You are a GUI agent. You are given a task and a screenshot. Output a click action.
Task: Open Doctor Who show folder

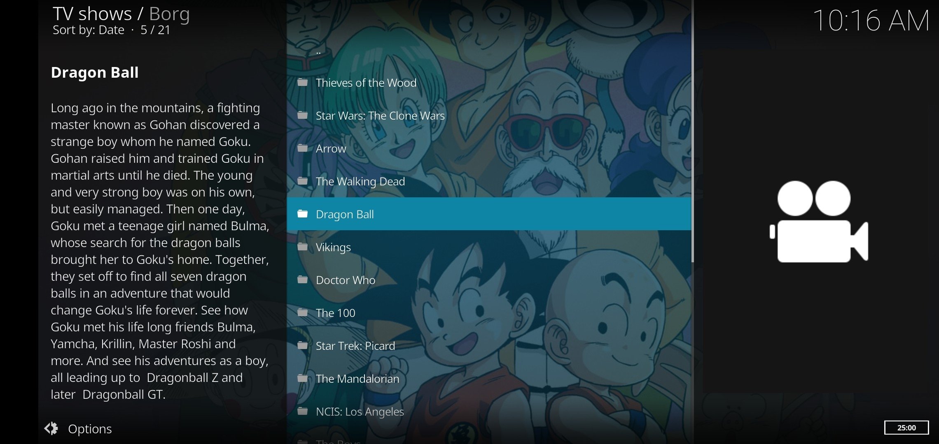point(489,280)
